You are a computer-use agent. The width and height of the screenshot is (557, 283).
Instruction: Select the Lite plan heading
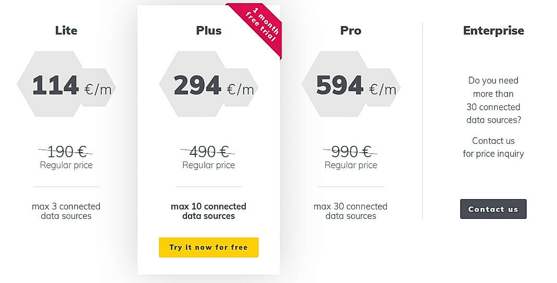(66, 31)
